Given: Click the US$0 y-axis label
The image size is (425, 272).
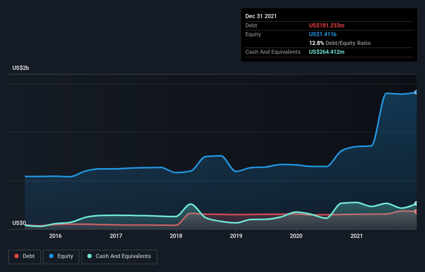Looking at the screenshot, I should (19, 223).
